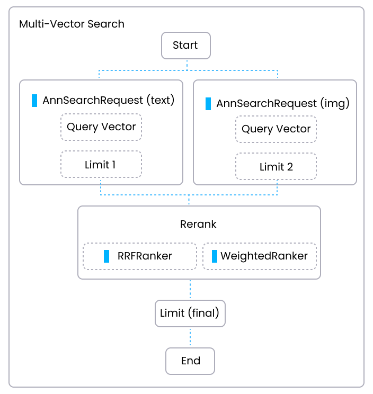Choose the WeightedRanker text label
The image size is (373, 394).
[x=264, y=256]
